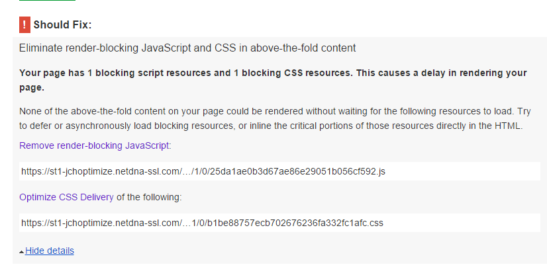The width and height of the screenshot is (547, 275).
Task: Click the text 'of the following:'
Action: point(149,197)
